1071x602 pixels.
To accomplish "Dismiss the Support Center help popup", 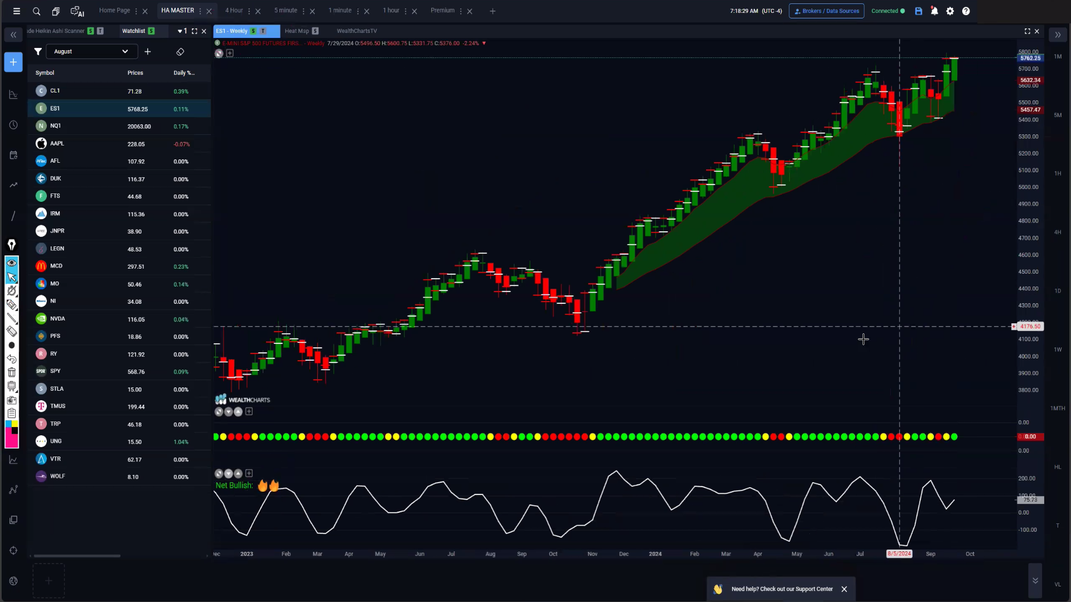I will click(845, 589).
